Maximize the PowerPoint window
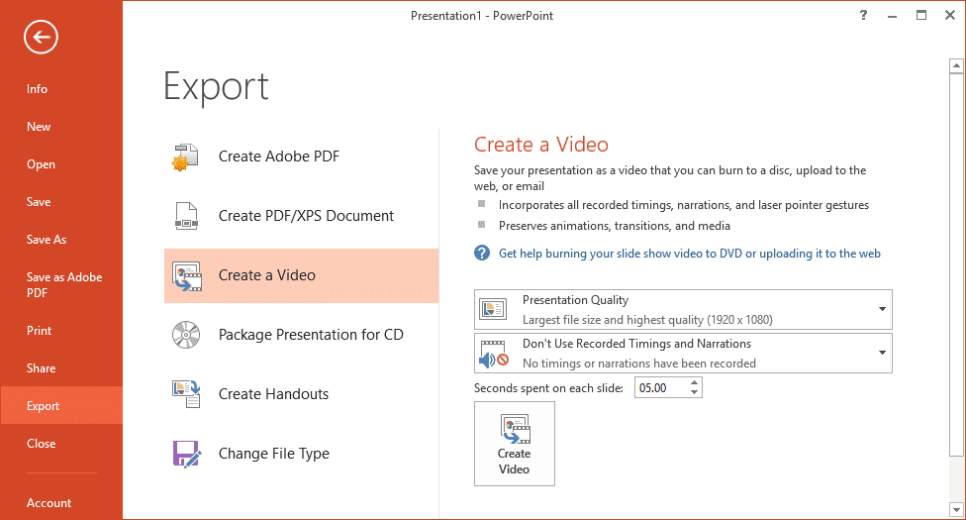 pos(921,16)
